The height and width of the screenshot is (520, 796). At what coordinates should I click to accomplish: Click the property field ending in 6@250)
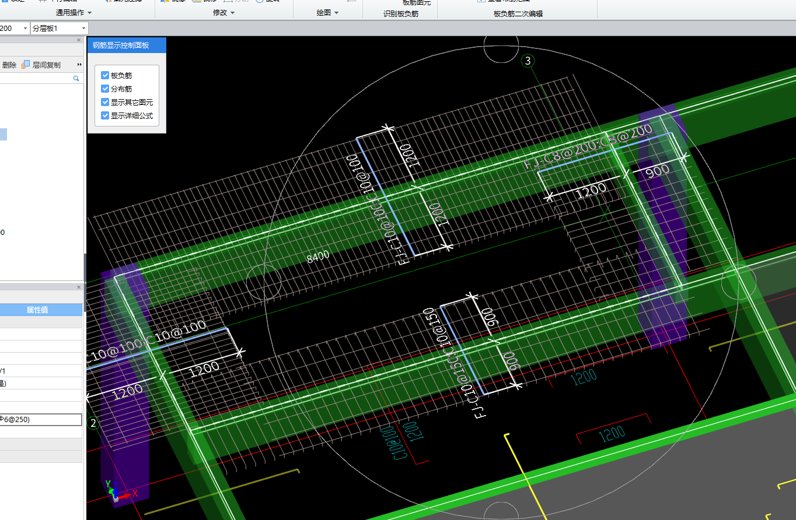click(x=41, y=419)
